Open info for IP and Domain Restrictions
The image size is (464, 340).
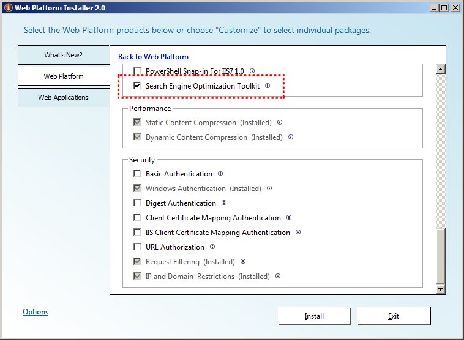click(x=278, y=277)
